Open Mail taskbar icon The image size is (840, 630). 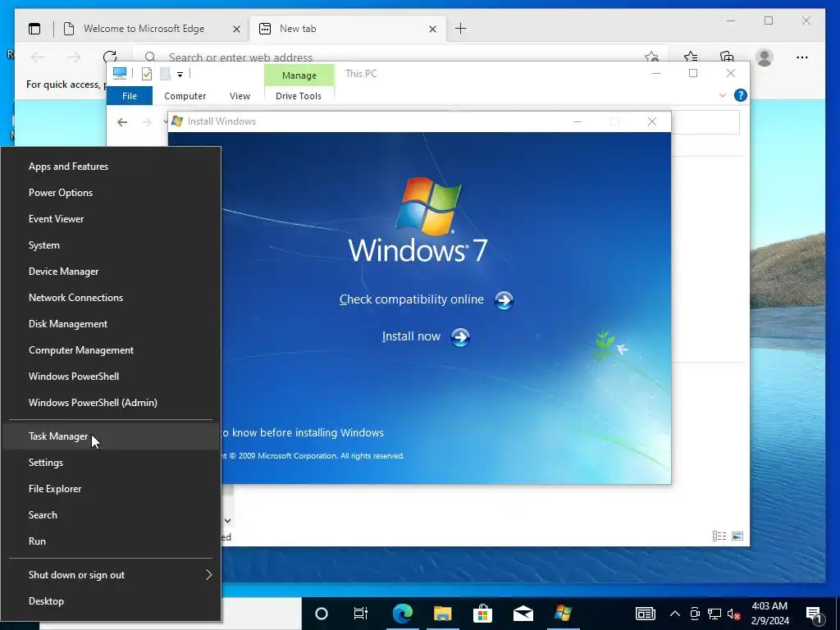click(523, 614)
